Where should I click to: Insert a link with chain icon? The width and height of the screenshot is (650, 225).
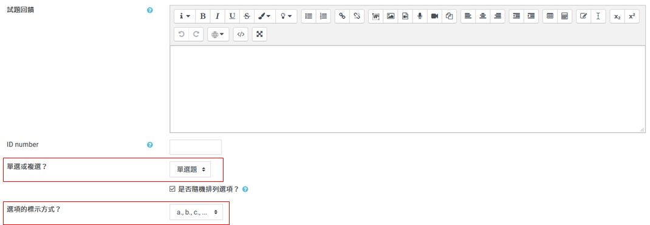coord(342,16)
